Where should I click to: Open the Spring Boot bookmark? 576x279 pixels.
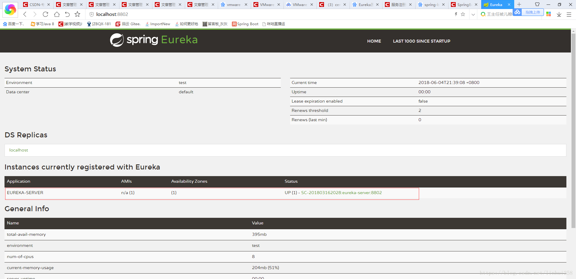[x=245, y=24]
